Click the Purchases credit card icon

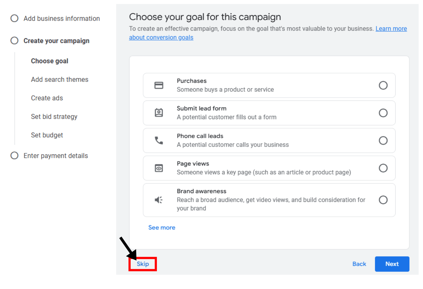click(x=159, y=85)
